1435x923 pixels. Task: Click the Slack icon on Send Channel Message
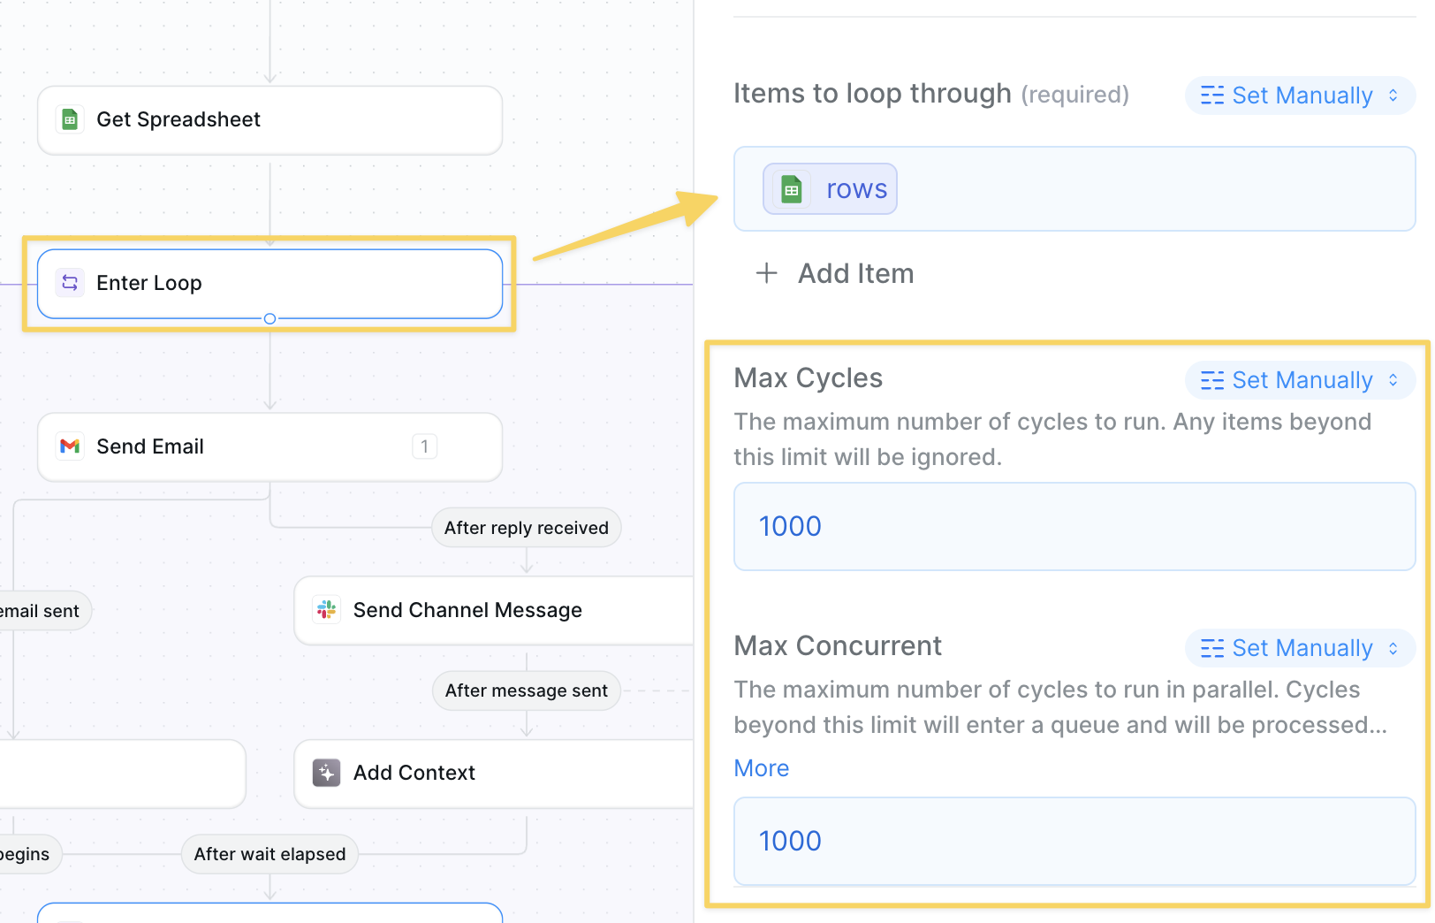(327, 609)
